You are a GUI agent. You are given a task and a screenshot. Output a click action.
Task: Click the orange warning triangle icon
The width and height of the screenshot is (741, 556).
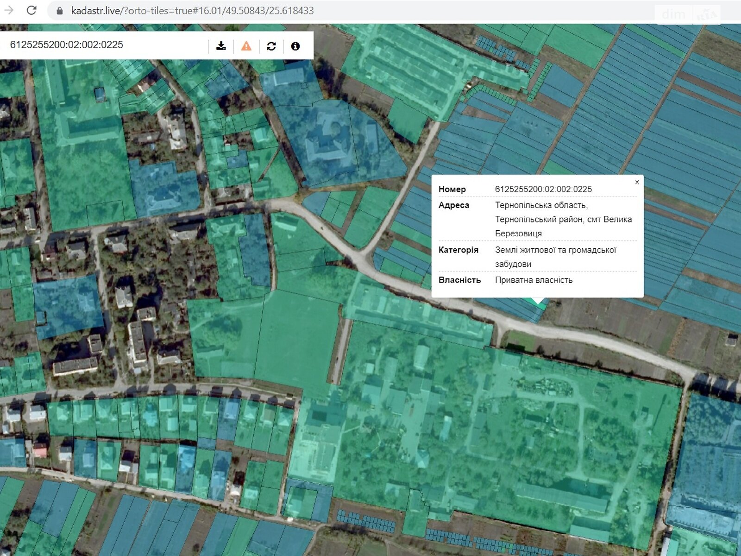tap(246, 46)
